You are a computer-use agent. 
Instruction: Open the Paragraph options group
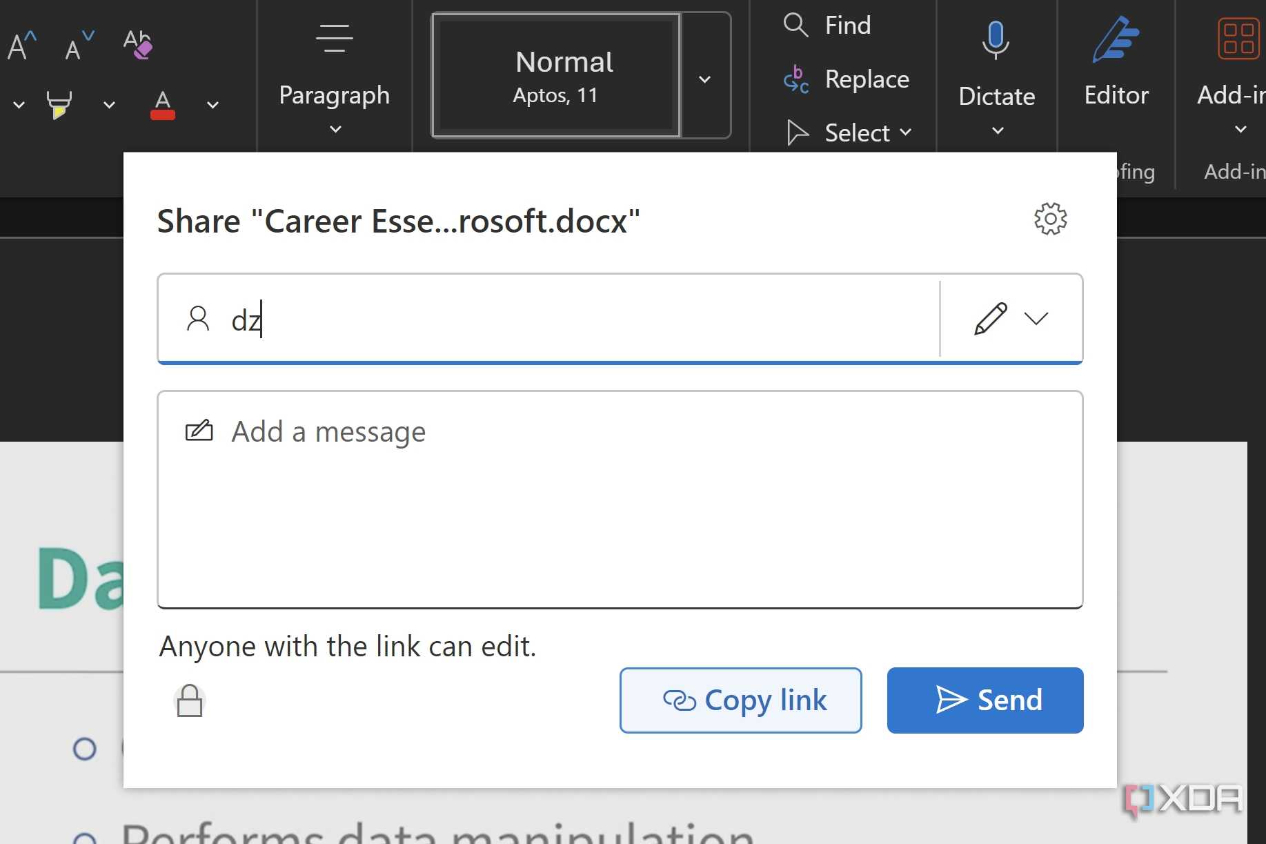[335, 77]
